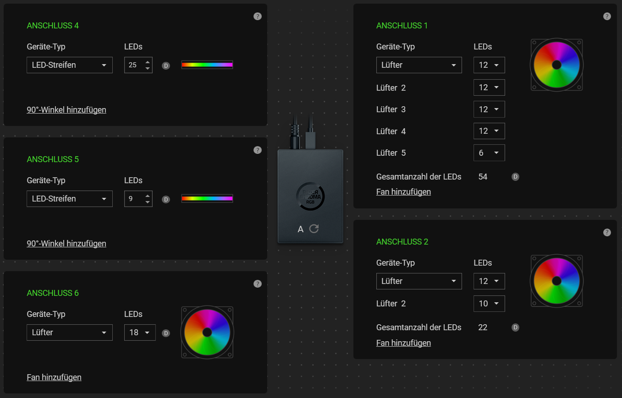Click the Lüfter 3 label

391,109
